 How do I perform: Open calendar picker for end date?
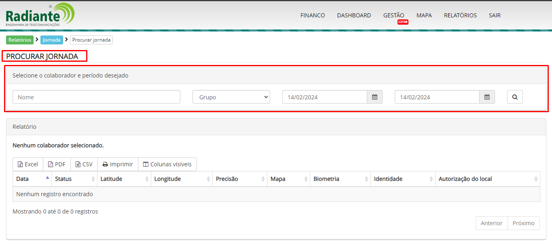[x=487, y=97]
